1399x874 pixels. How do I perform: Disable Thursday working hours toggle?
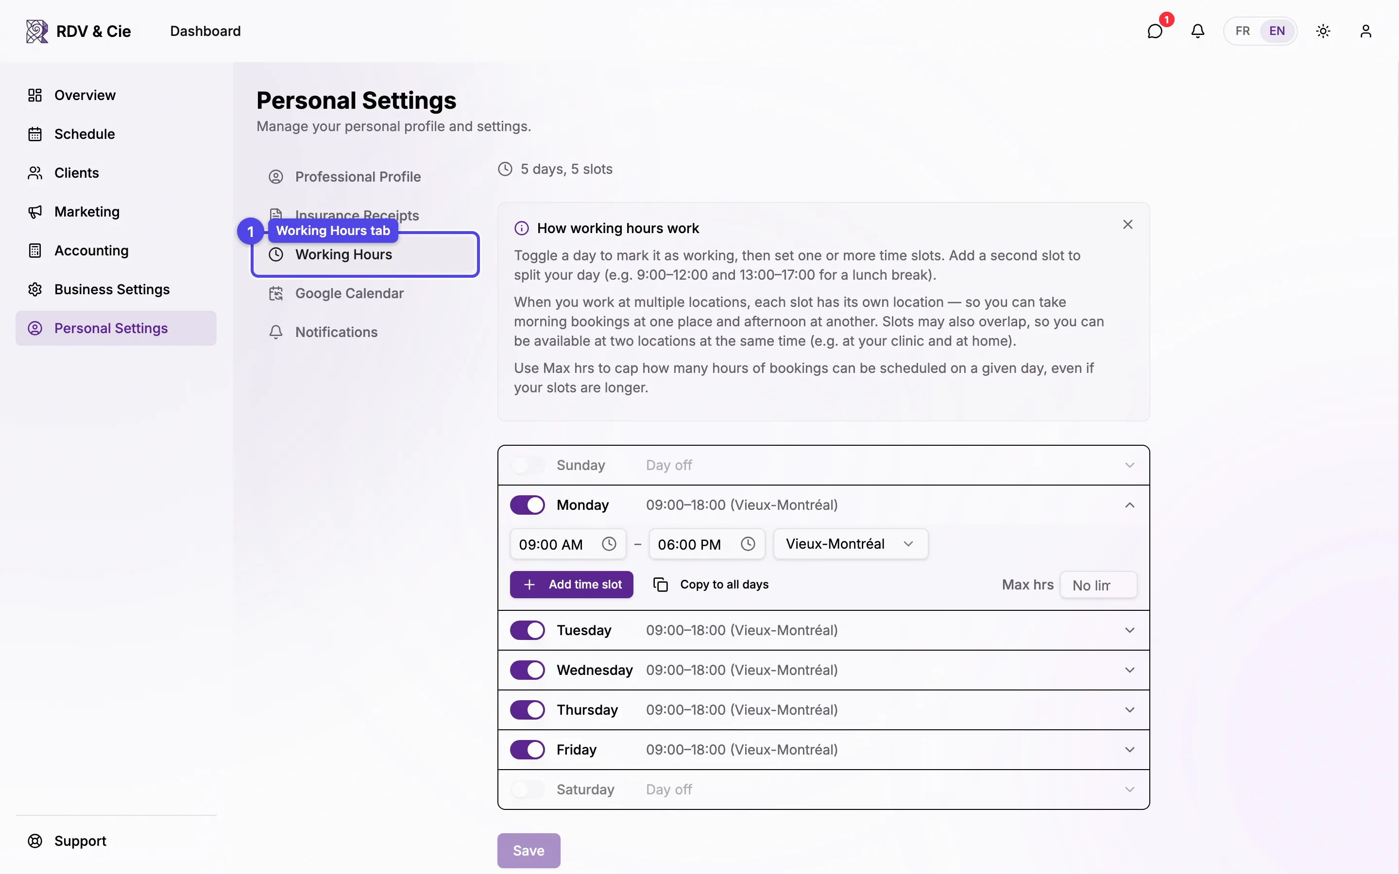[527, 710]
